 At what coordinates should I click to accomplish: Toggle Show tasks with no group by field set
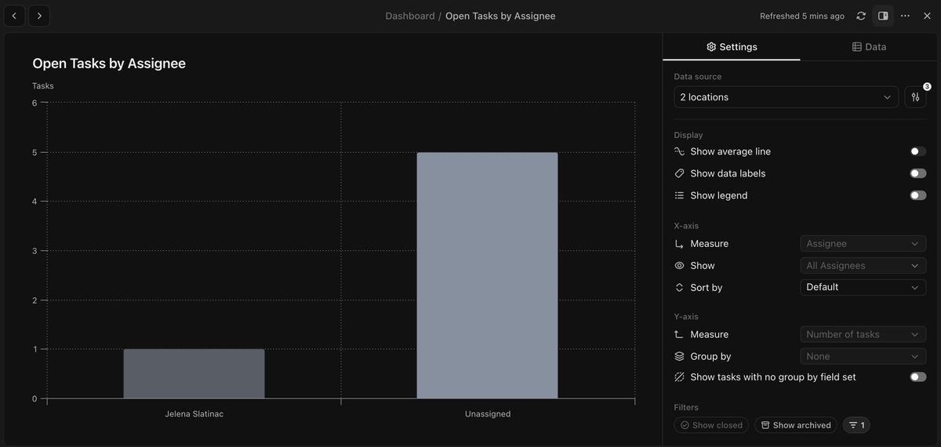[917, 377]
